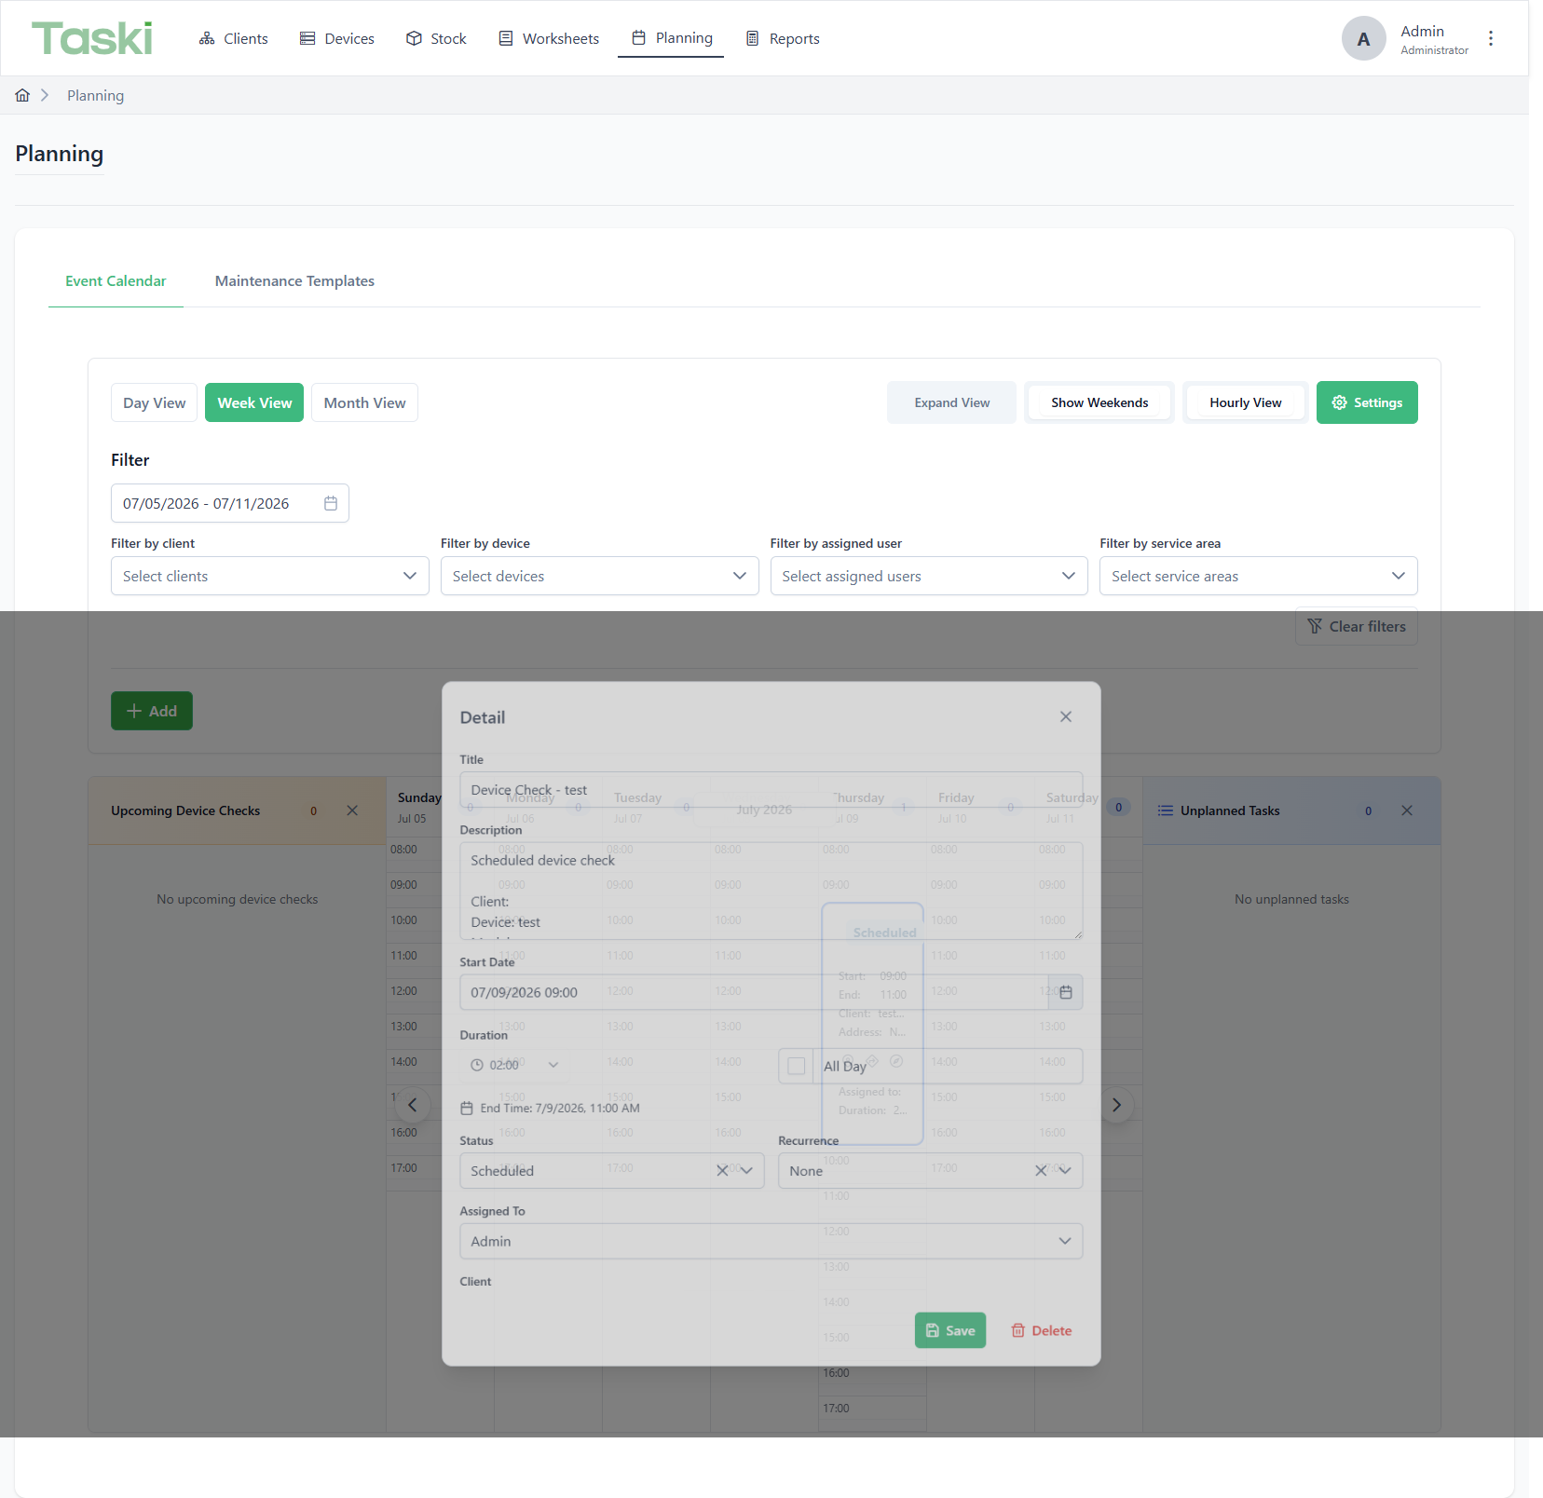1543x1498 pixels.
Task: Click the Title input field
Action: coord(771,789)
